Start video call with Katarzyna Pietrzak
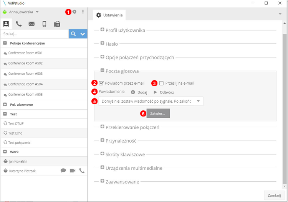Image resolution: width=288 pixels, height=202 pixels. click(x=73, y=171)
